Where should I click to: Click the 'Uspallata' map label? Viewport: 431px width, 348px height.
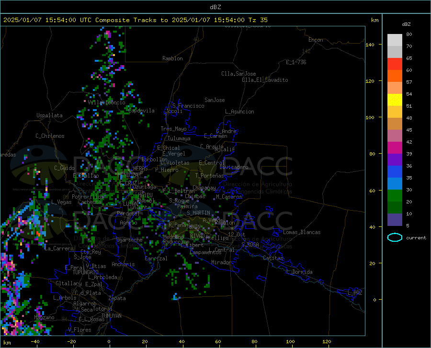click(49, 115)
